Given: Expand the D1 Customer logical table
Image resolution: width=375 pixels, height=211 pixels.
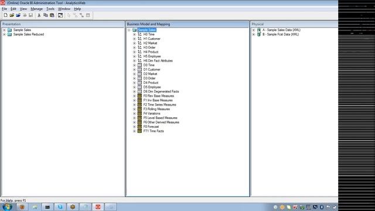Looking at the screenshot, I should pyautogui.click(x=134, y=70).
